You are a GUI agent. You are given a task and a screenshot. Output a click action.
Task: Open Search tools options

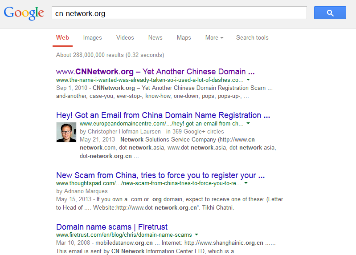(252, 38)
